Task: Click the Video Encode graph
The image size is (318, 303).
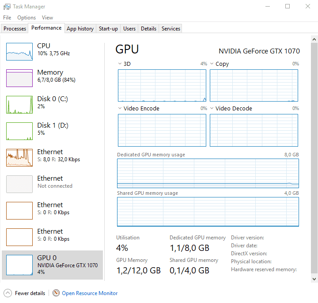Action: pyautogui.click(x=162, y=130)
